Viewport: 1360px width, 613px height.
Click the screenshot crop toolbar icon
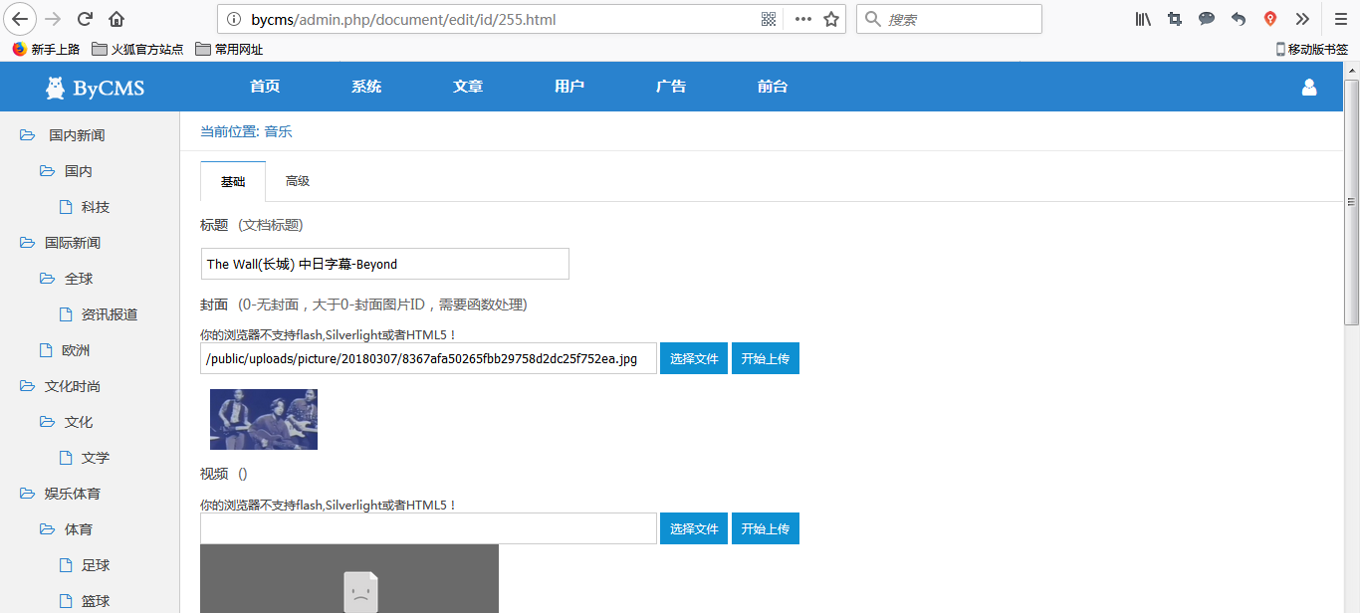(x=1175, y=19)
